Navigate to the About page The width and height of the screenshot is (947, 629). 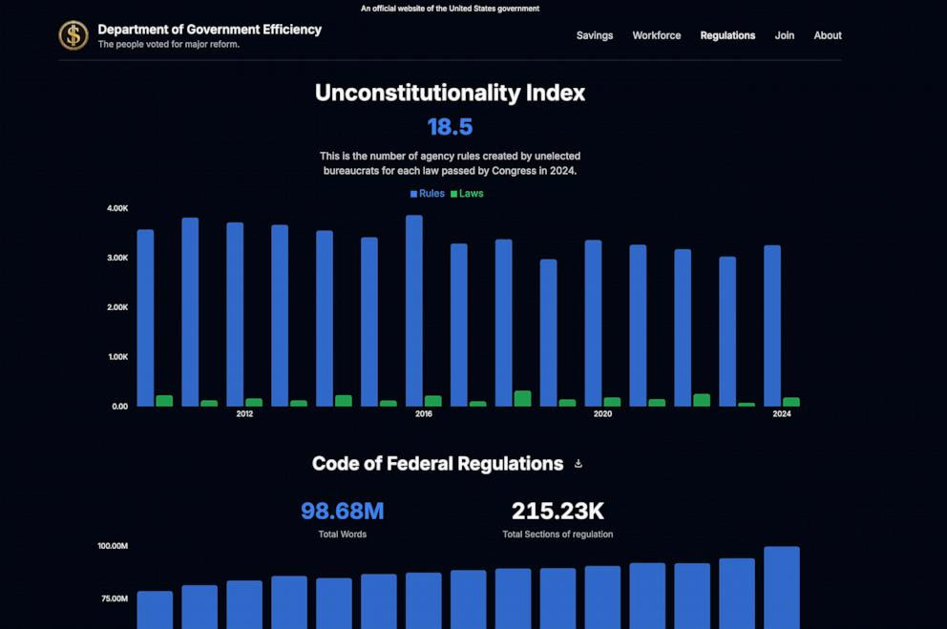click(828, 35)
